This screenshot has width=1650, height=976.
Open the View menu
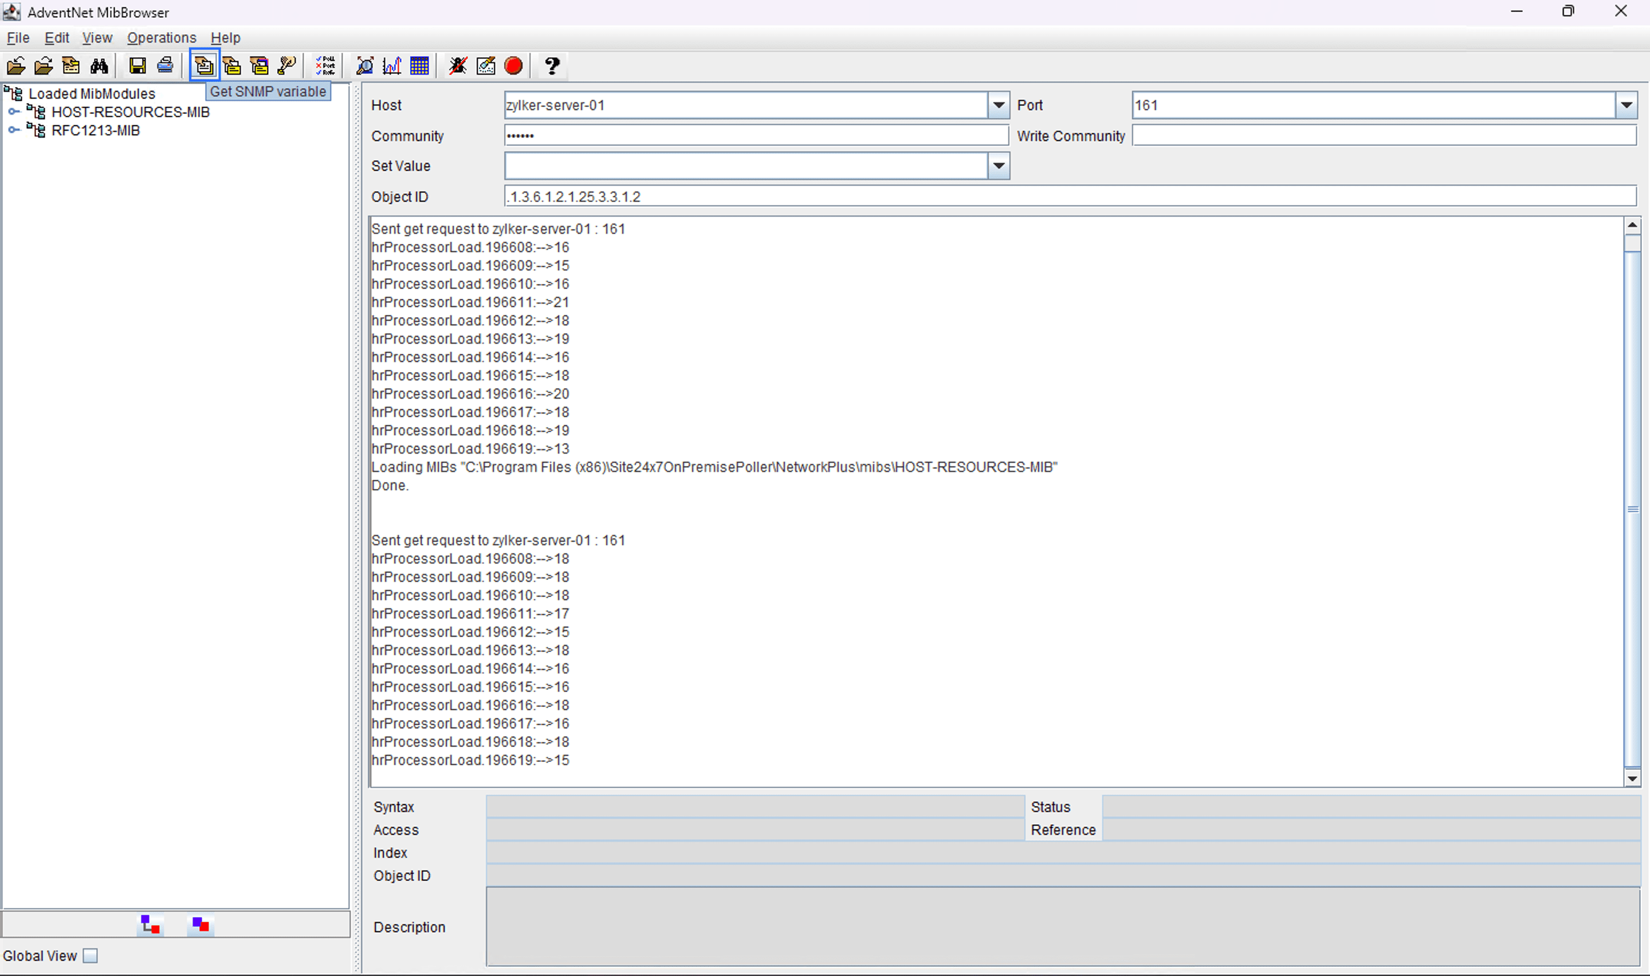pos(97,37)
